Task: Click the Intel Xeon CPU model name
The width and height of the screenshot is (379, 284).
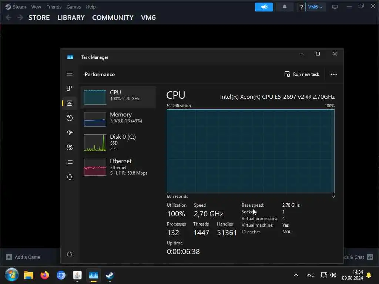Action: [277, 97]
